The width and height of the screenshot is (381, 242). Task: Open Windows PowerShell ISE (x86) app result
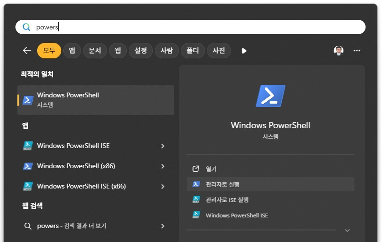pyautogui.click(x=96, y=187)
